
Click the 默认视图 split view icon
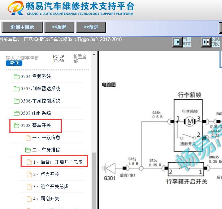tap(206, 42)
